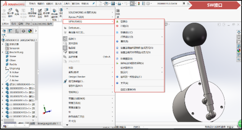This screenshot has height=130, width=242.
Task: Click the Save floppy disk icon
Action: [x=113, y=3]
